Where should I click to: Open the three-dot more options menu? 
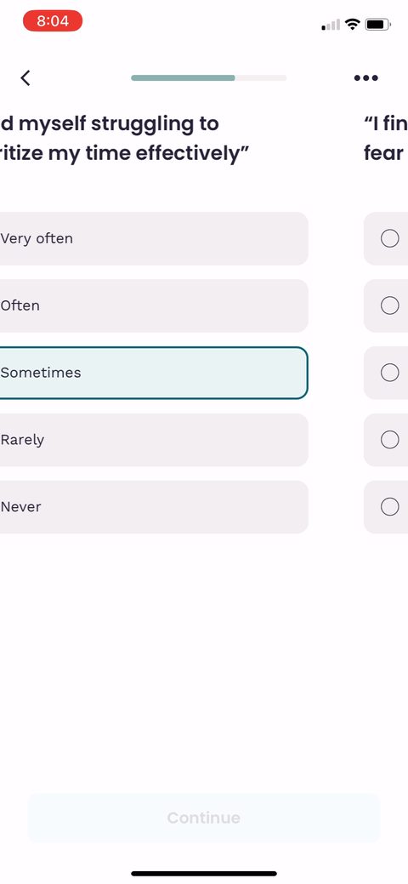point(365,77)
